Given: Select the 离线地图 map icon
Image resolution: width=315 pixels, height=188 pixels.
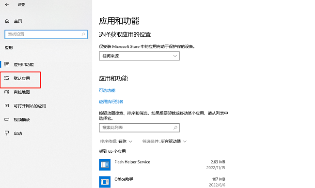Looking at the screenshot, I should tap(7, 92).
